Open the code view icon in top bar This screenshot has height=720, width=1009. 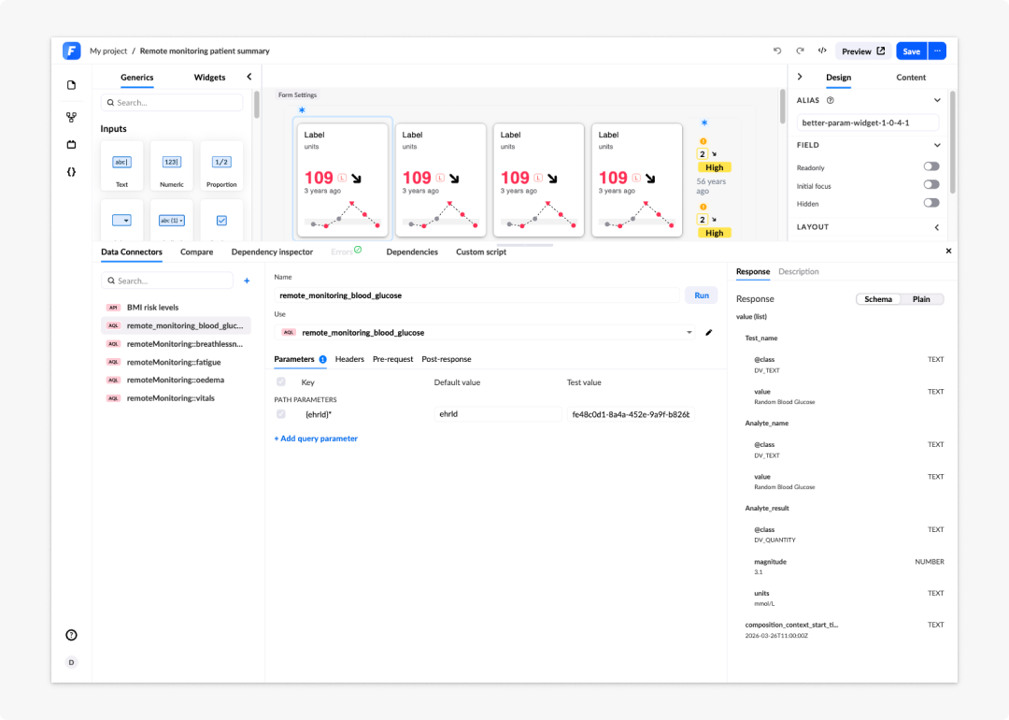click(822, 50)
